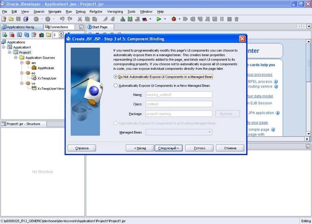This screenshot has height=224, width=312.
Task: Click the Rebuild project toolbar icon
Action: tap(130, 19)
